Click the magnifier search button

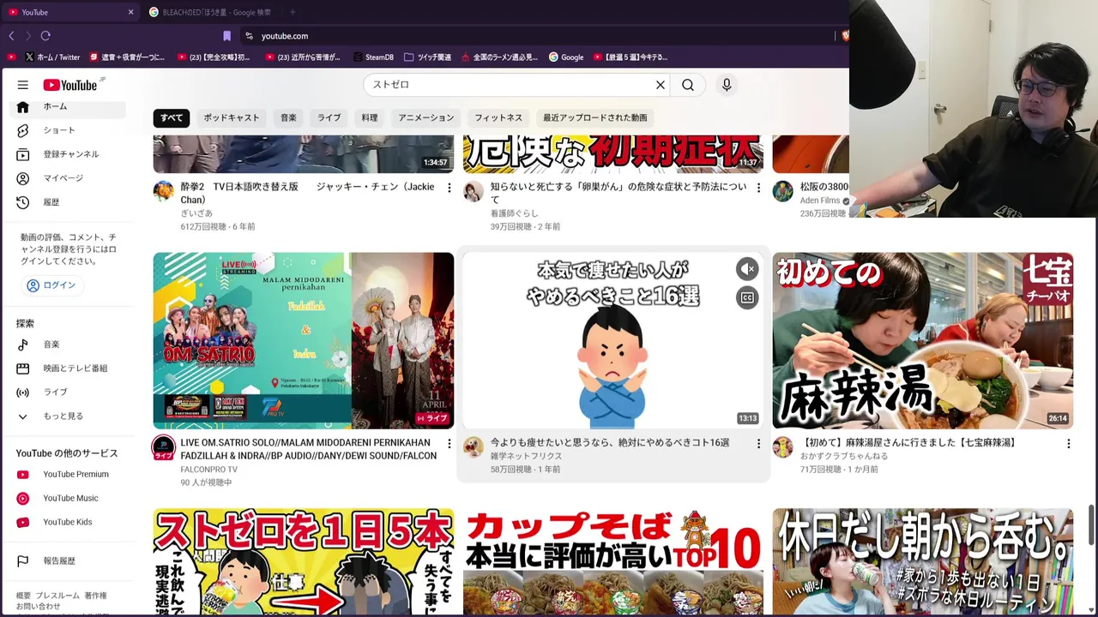coord(688,85)
